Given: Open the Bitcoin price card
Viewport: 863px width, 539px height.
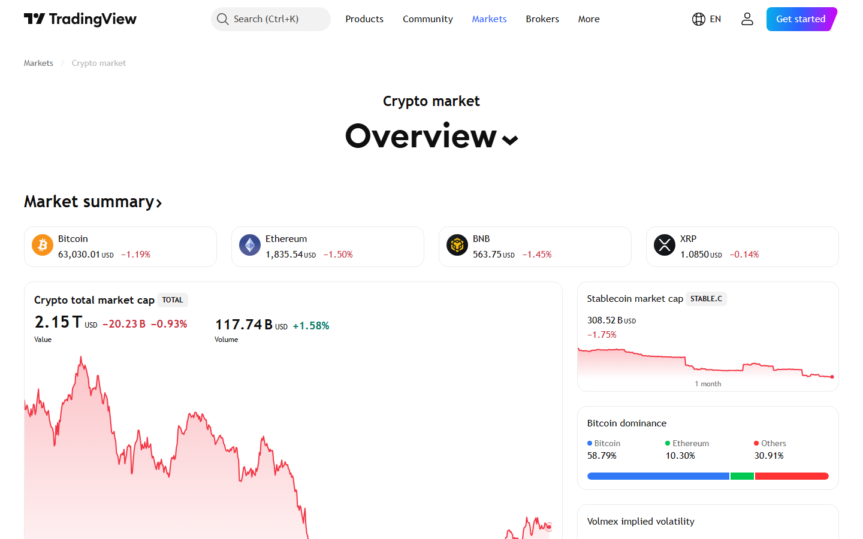Looking at the screenshot, I should [x=120, y=247].
